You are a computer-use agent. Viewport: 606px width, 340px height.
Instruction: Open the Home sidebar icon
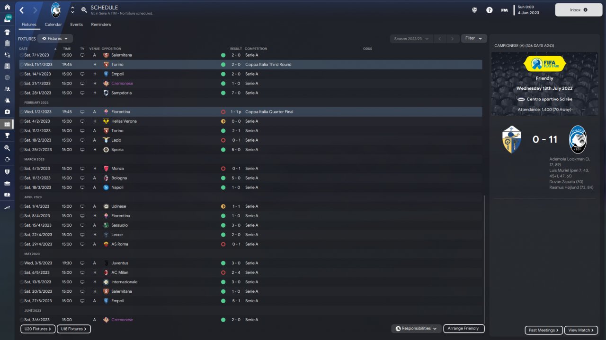[x=7, y=7]
